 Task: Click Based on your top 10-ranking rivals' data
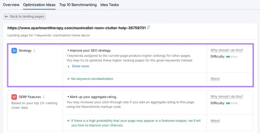pyautogui.click(x=34, y=105)
